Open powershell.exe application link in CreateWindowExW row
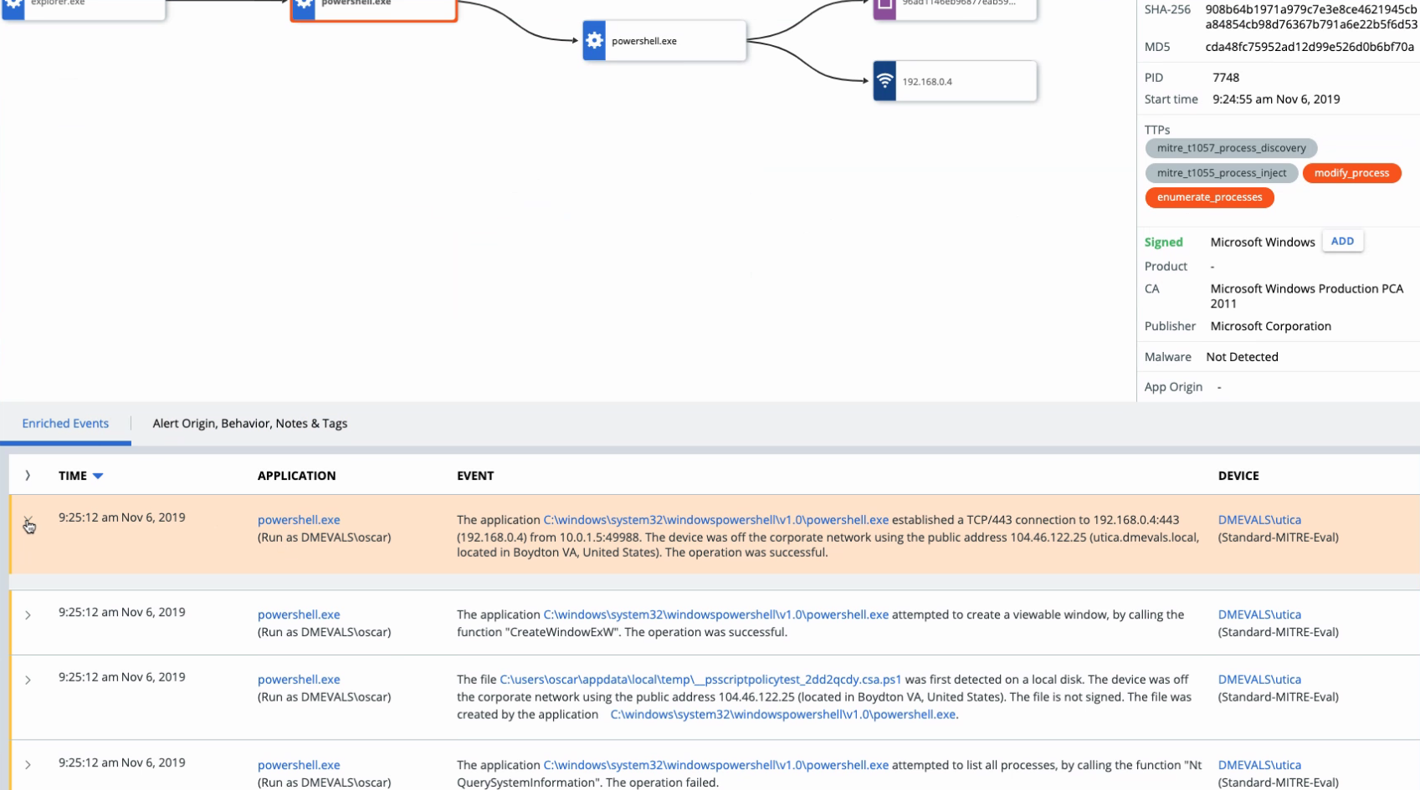The height and width of the screenshot is (790, 1420). (299, 614)
